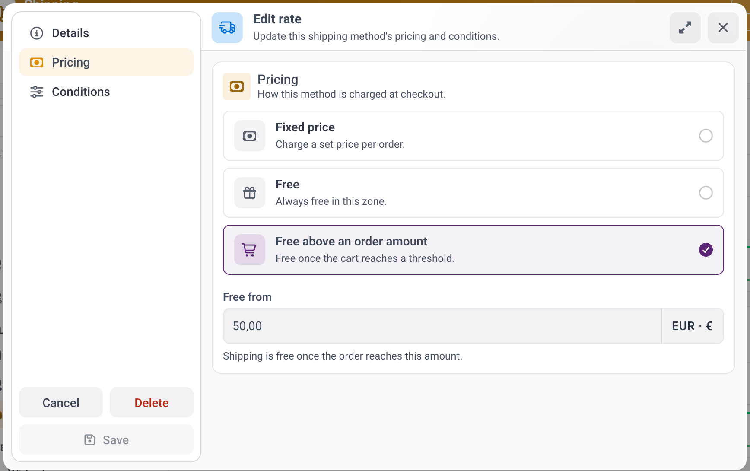Click the Details info circle icon

[x=37, y=33]
